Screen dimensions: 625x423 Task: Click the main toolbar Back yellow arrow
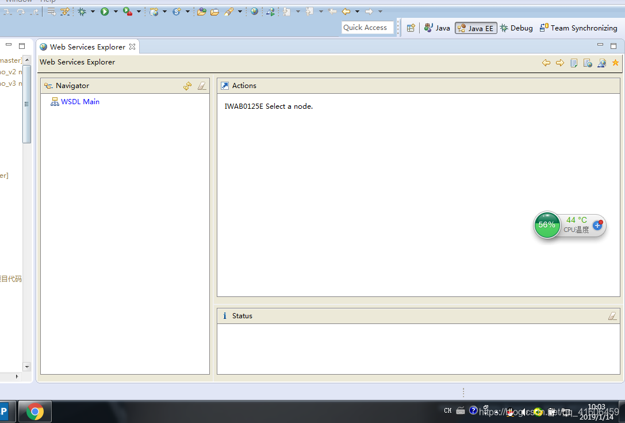346,12
